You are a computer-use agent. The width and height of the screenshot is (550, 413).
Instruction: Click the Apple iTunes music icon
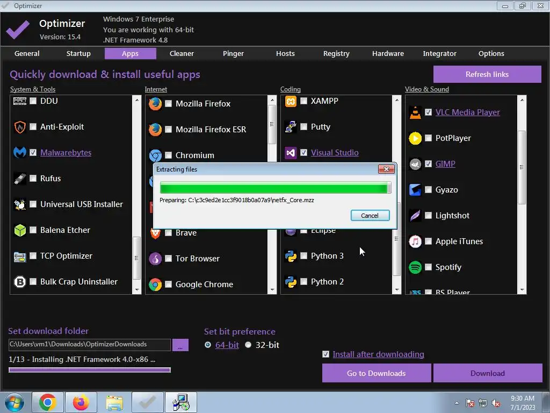tap(415, 241)
